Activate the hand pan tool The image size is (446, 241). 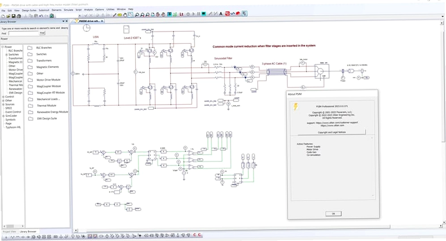[x=125, y=15]
